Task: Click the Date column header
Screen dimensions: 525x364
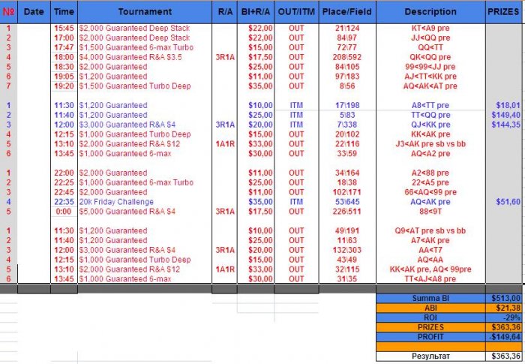Action: 34,12
